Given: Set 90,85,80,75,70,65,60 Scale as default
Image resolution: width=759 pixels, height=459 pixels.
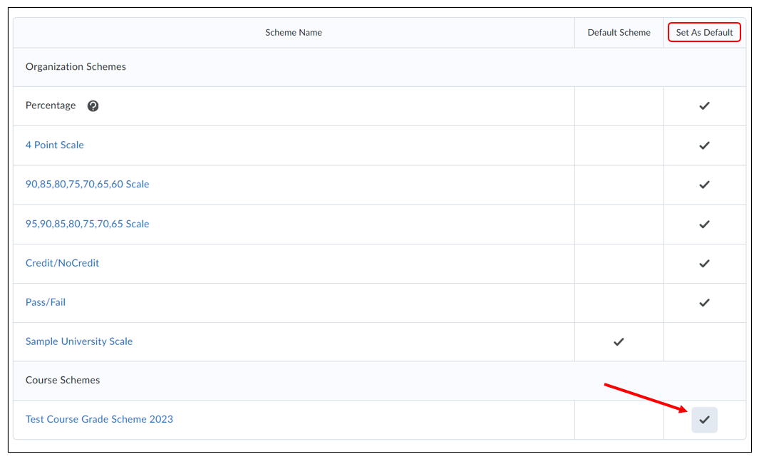Looking at the screenshot, I should (704, 185).
